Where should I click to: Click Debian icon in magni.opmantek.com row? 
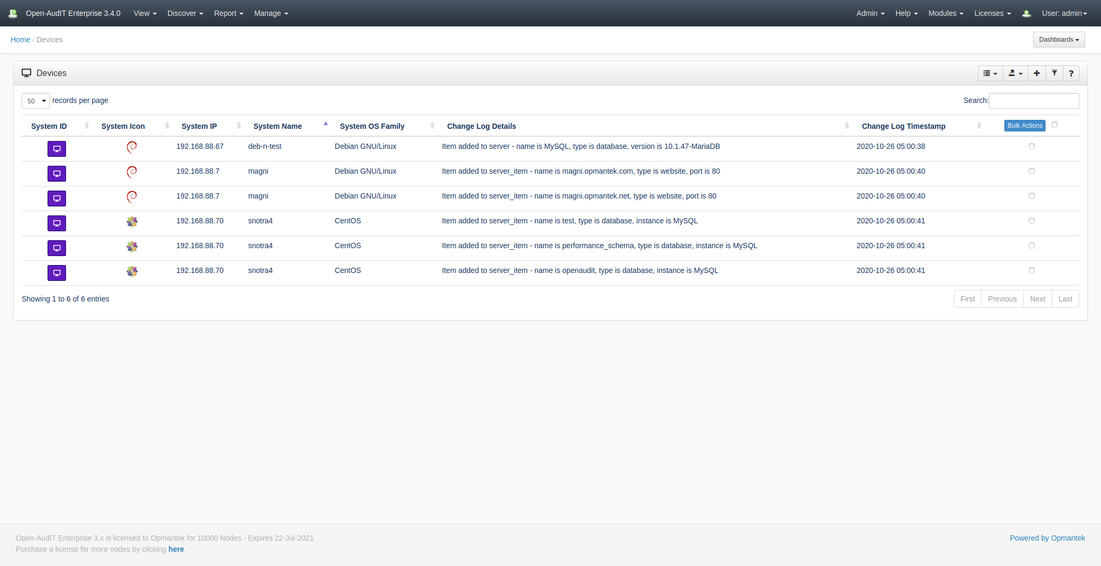coord(132,172)
